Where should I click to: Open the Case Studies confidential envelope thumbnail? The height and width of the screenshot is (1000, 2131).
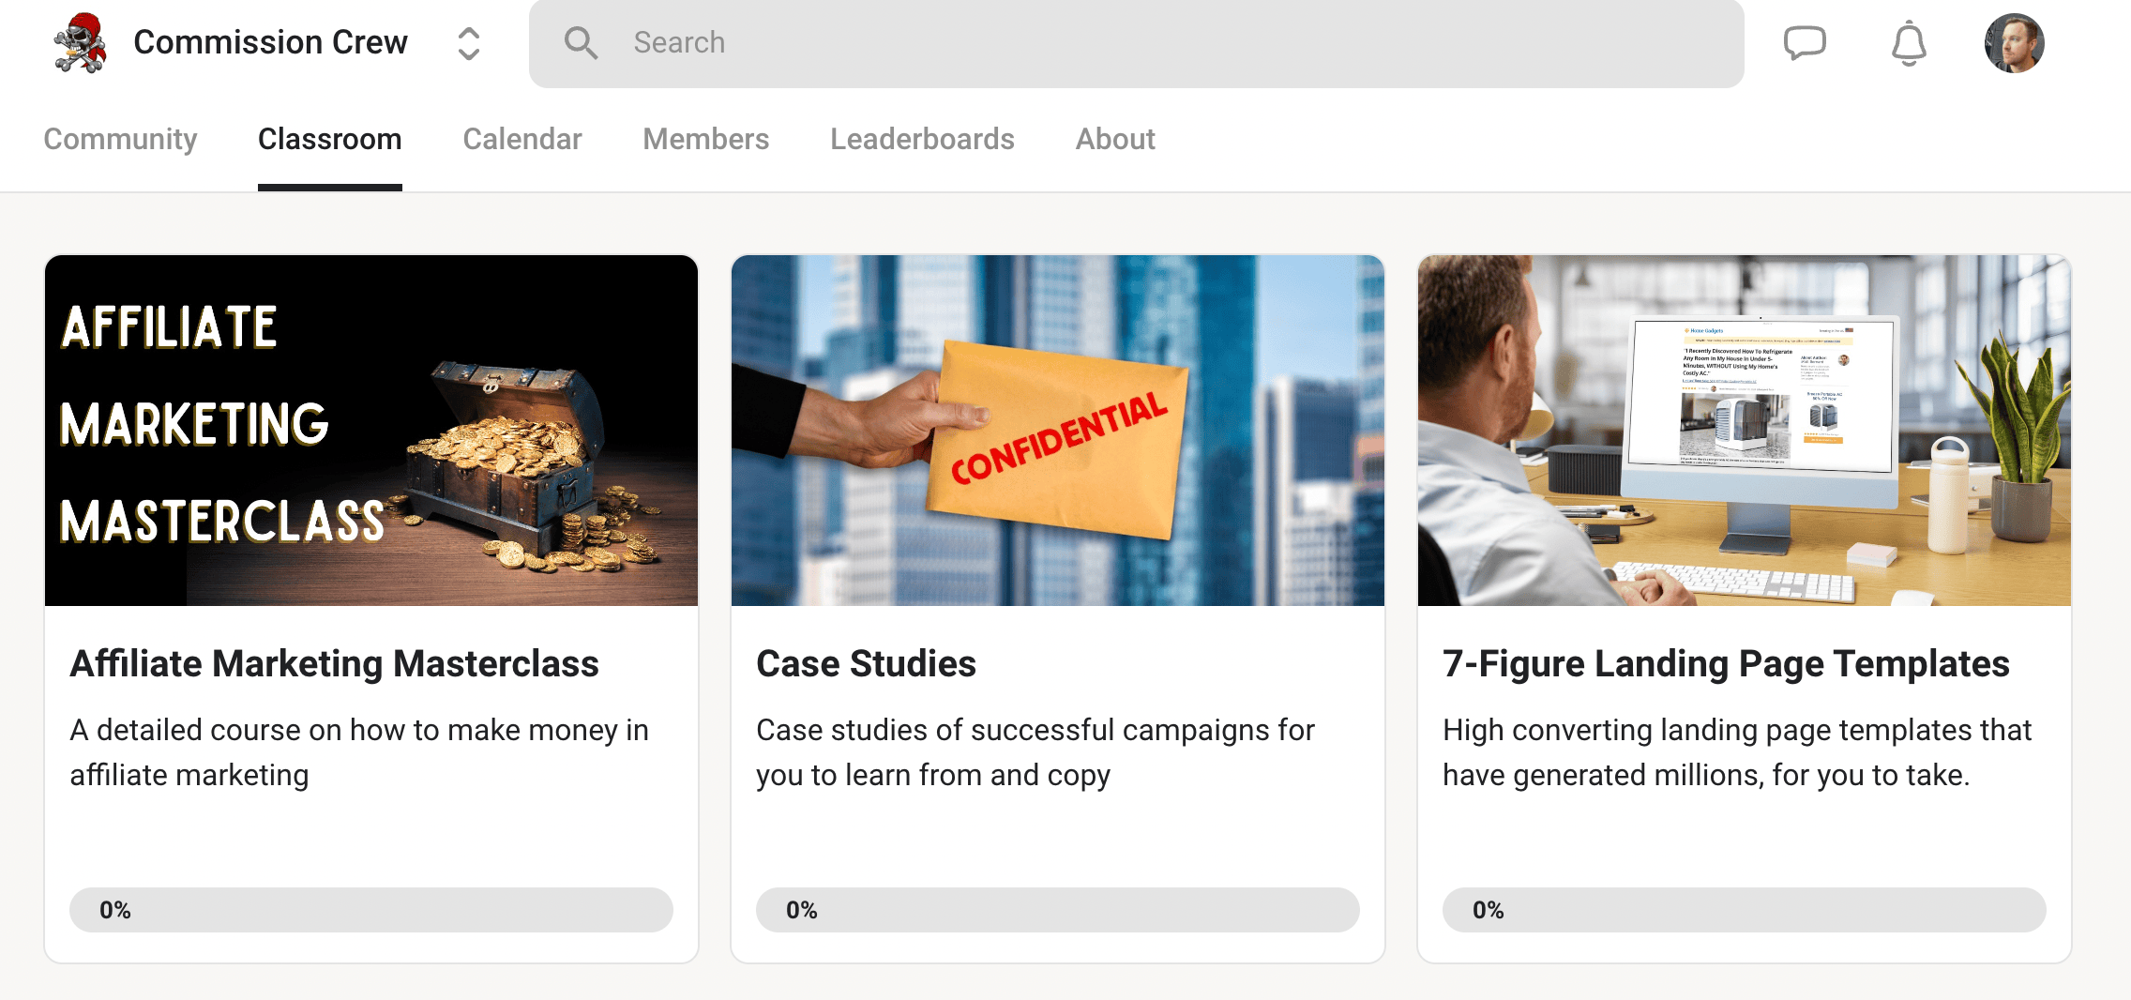coord(1057,431)
